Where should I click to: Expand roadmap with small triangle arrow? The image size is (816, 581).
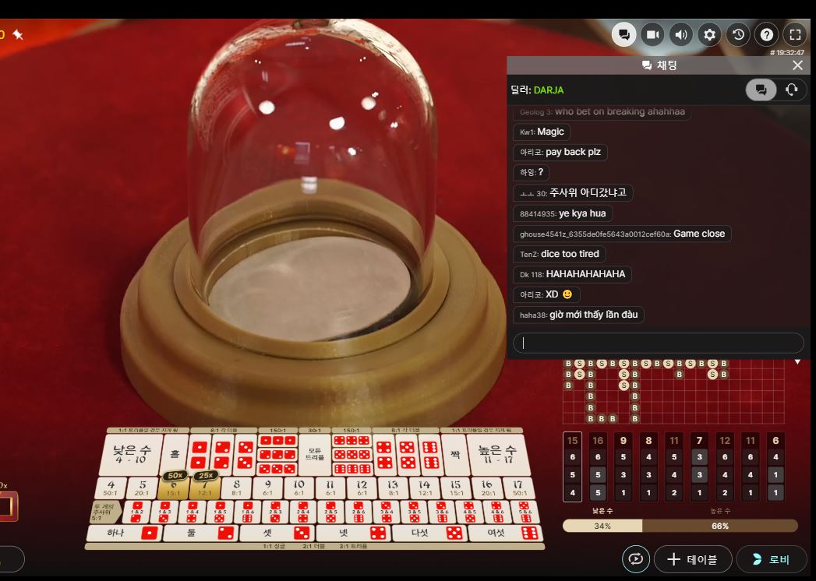pos(798,361)
